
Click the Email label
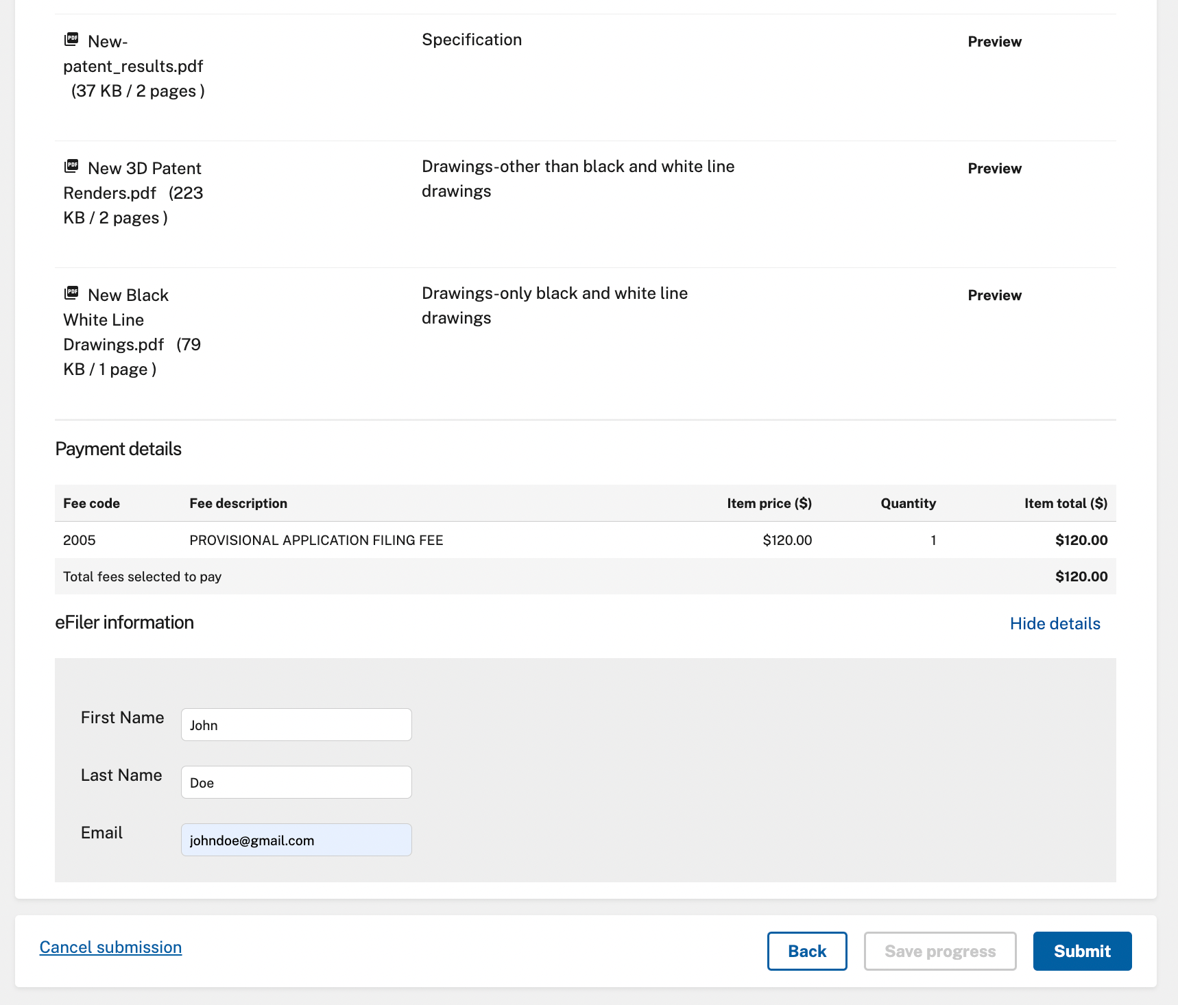[101, 833]
